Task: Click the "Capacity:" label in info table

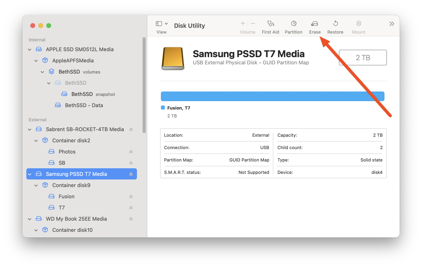Action: tap(287, 135)
